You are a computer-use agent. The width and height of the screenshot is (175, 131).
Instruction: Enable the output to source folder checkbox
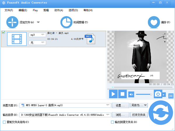tap(113, 122)
